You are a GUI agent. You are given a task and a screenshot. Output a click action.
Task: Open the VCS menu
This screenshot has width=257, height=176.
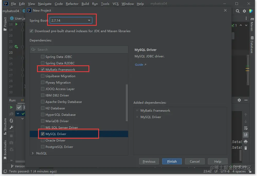click(116, 4)
